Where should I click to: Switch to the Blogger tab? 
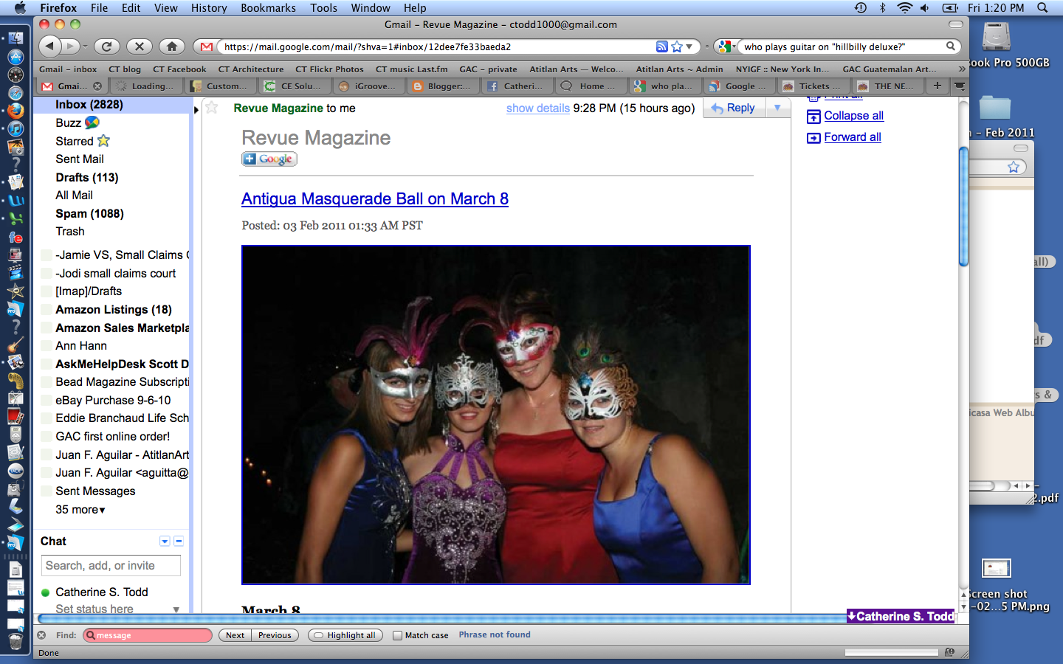[441, 86]
